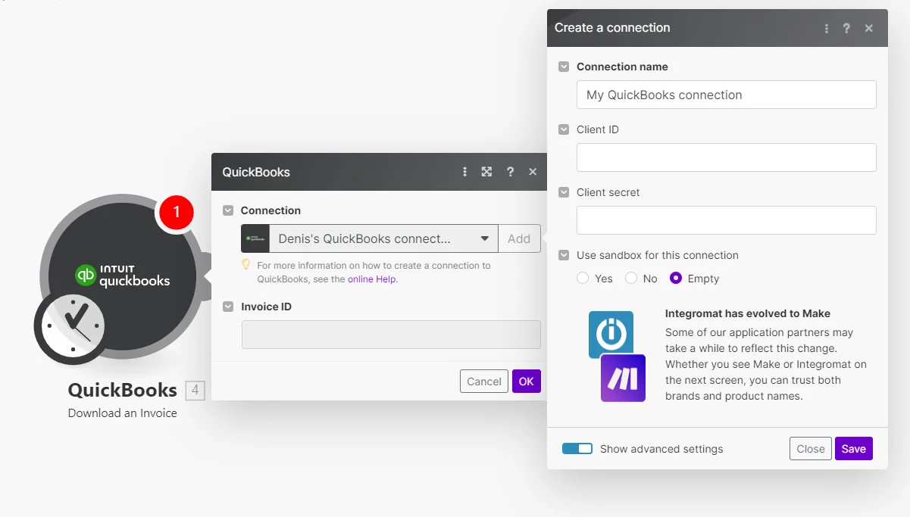This screenshot has width=910, height=517.
Task: Click the red notification badge showing 1
Action: tap(176, 213)
